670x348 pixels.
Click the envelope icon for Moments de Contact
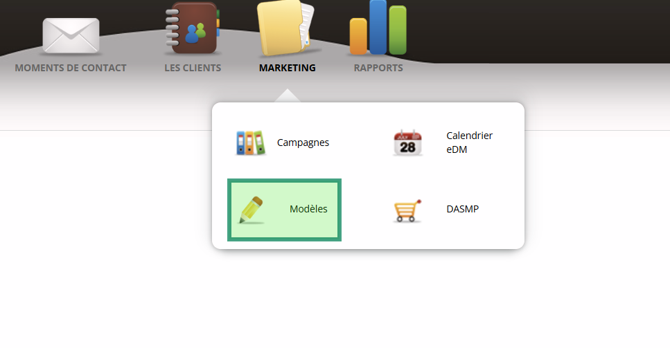pos(71,36)
